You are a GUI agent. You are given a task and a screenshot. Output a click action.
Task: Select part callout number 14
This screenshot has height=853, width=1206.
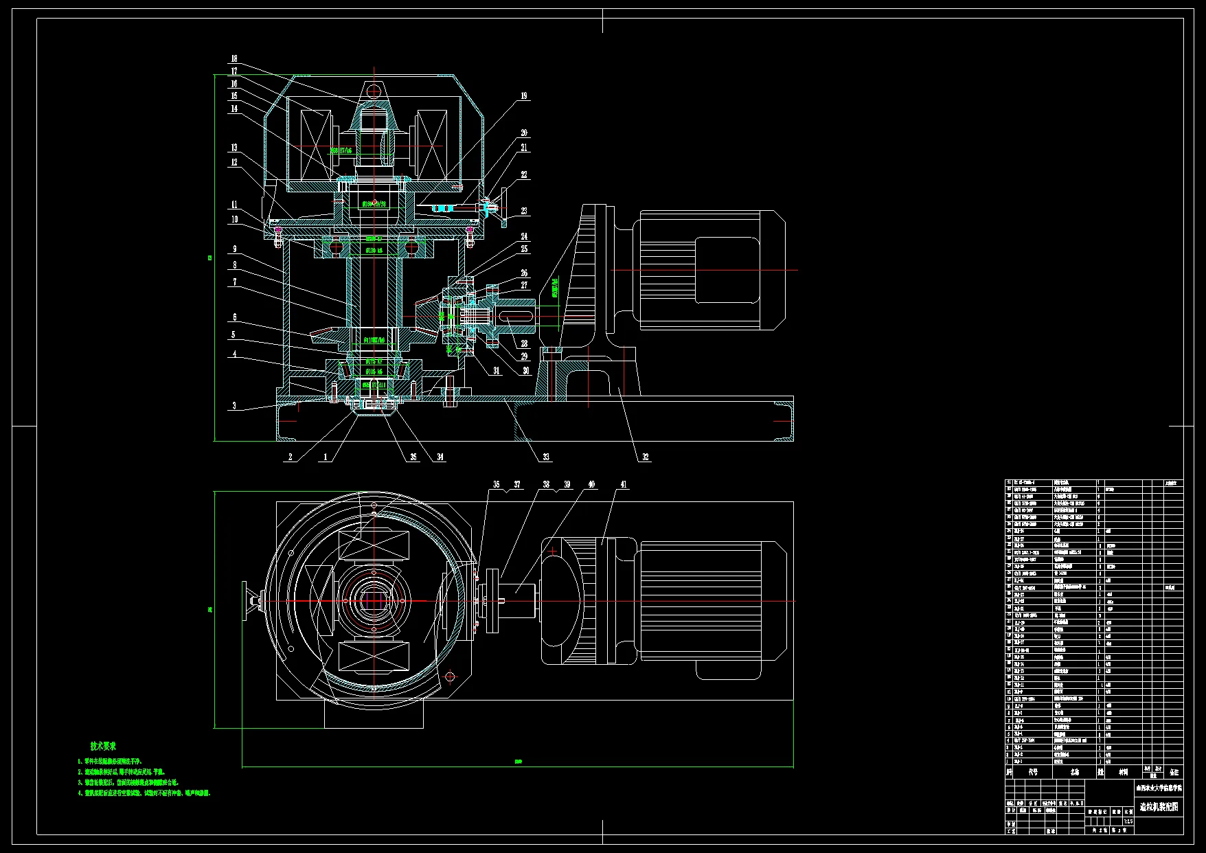tap(234, 109)
